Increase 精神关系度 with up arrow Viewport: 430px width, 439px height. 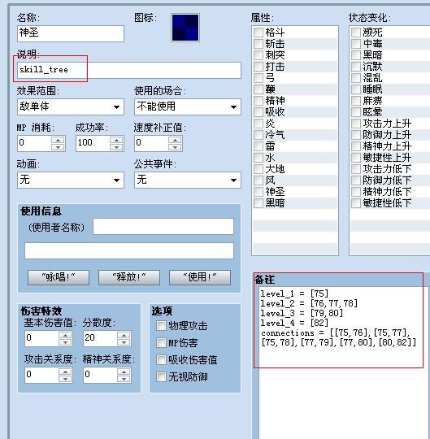[x=124, y=372]
